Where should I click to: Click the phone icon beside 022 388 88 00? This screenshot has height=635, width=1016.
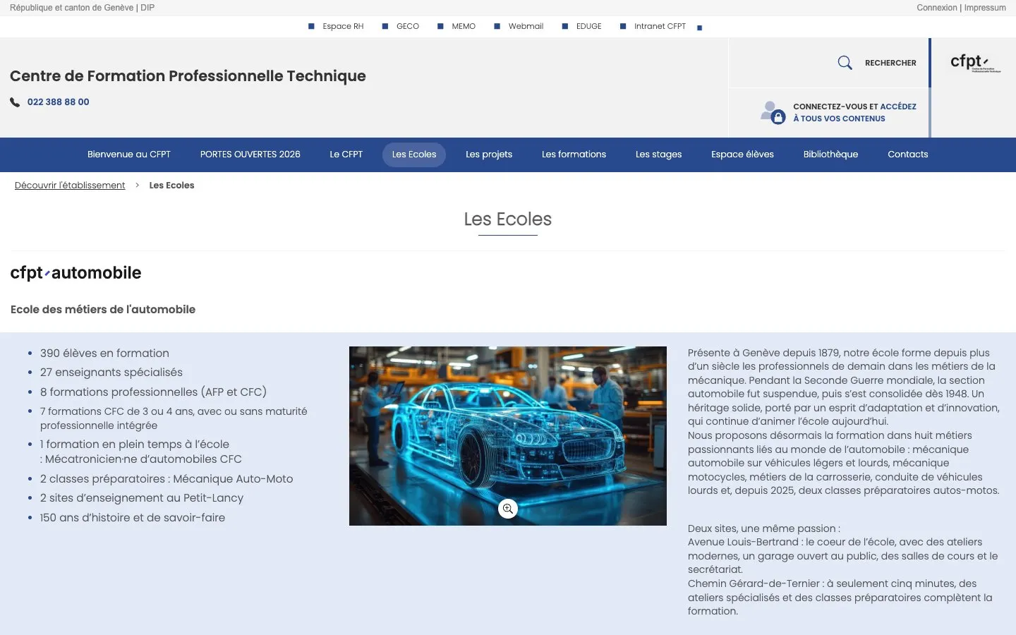tap(15, 102)
